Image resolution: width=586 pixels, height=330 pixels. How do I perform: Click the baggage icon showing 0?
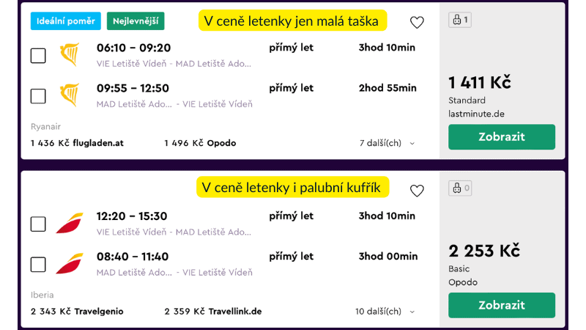point(460,188)
